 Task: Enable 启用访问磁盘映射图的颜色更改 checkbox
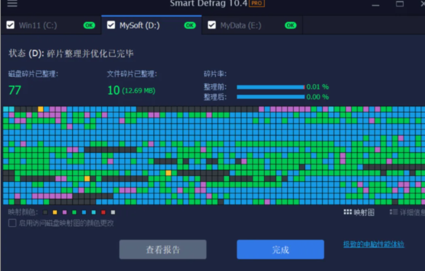(x=12, y=223)
